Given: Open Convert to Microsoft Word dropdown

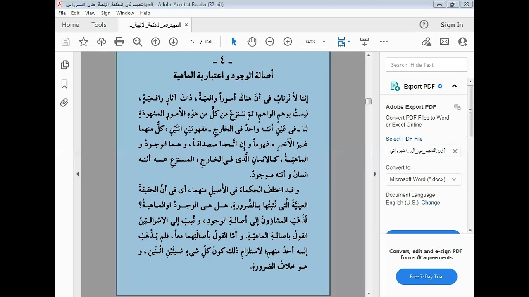Looking at the screenshot, I should point(424,179).
